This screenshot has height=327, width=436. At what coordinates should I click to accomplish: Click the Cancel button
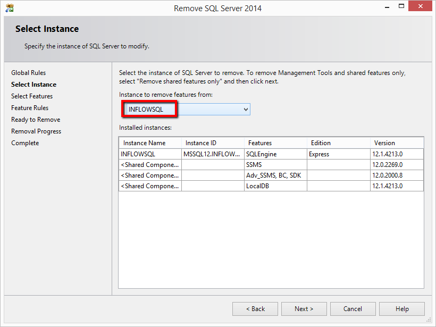coord(353,309)
